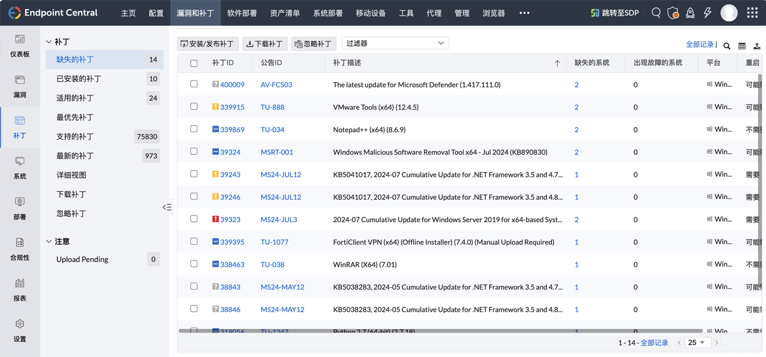Click the 下载补丁 button
This screenshot has width=766, height=357.
click(x=264, y=44)
